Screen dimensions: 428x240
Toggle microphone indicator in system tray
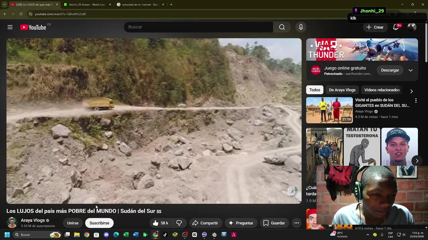(382, 235)
